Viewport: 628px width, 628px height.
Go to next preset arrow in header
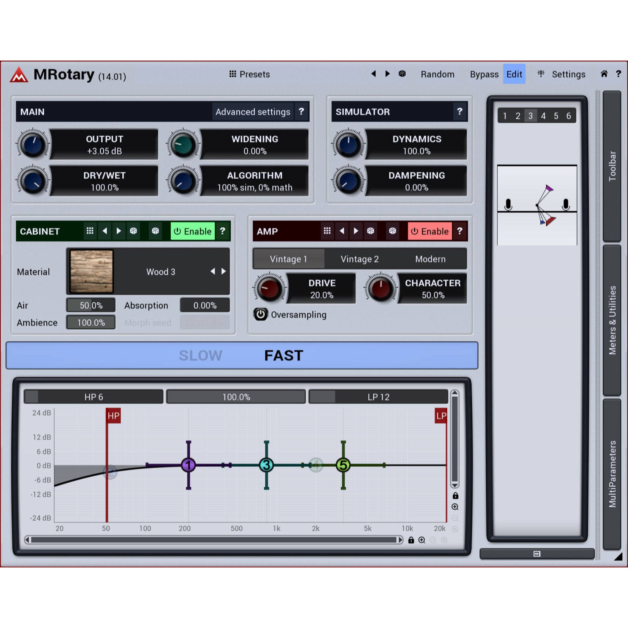click(x=387, y=74)
